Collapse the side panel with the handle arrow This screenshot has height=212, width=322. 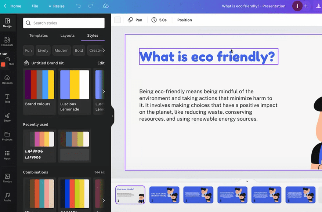[x=112, y=116]
